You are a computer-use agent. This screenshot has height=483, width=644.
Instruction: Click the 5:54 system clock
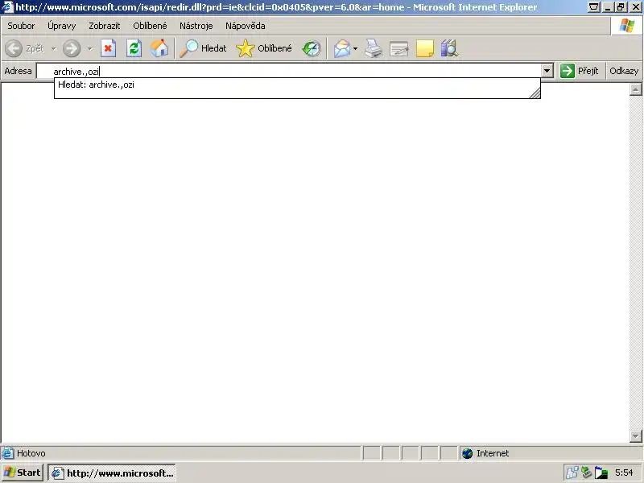(x=624, y=473)
